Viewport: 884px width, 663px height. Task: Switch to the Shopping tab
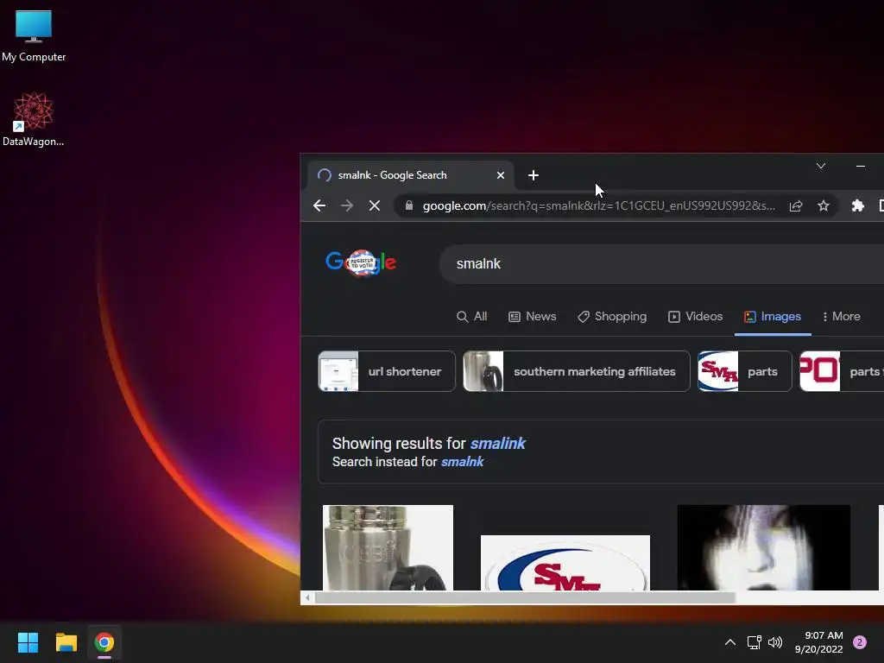point(612,316)
